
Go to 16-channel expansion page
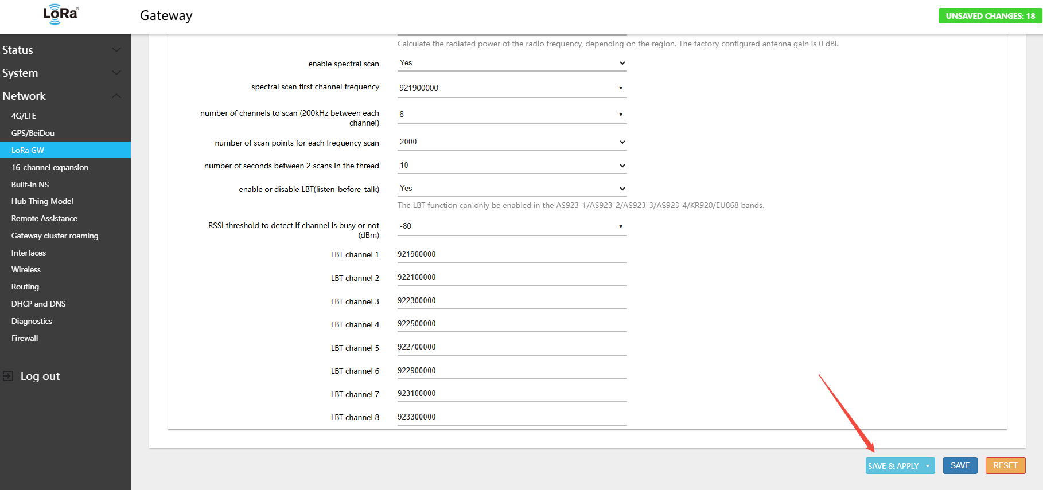point(50,167)
